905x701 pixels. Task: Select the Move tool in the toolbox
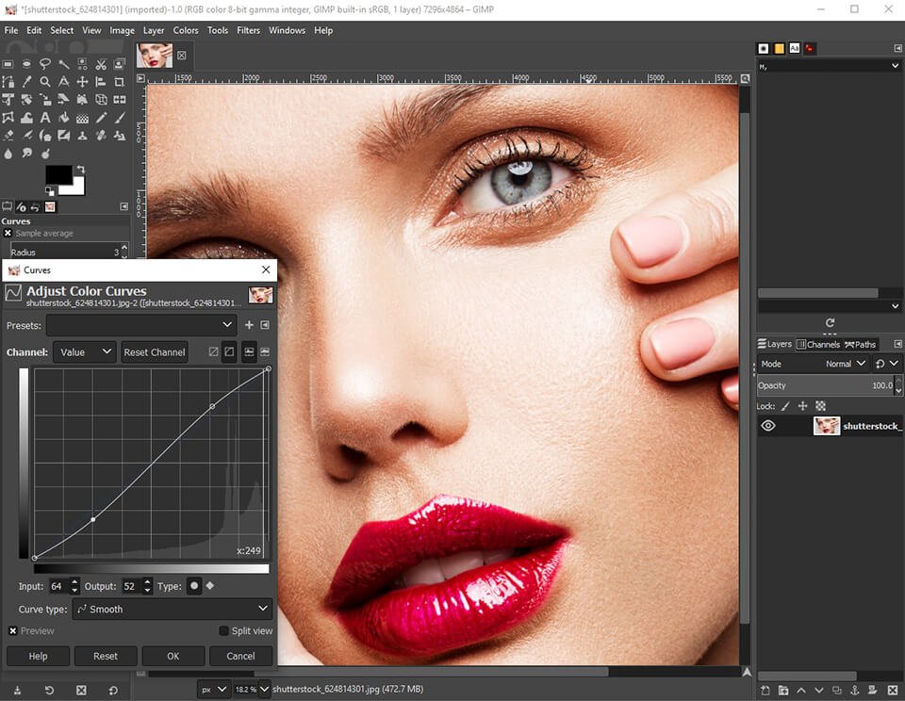click(x=82, y=82)
